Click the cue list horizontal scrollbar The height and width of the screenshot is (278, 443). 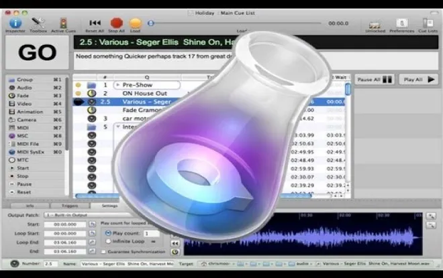(193, 196)
